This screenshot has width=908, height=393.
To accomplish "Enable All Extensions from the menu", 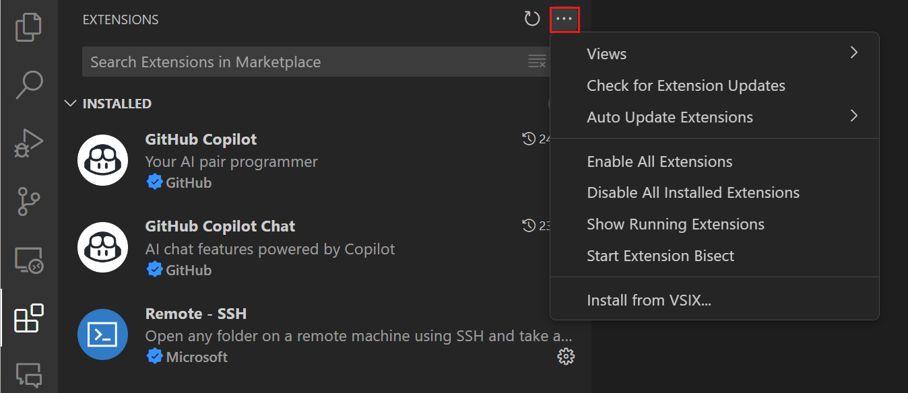I will 659,162.
